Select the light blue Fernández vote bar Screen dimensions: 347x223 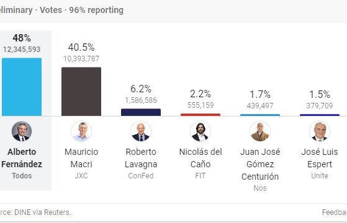(x=22, y=87)
